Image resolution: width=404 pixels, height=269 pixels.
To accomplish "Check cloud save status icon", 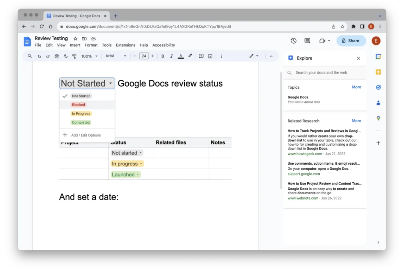I will [93, 38].
